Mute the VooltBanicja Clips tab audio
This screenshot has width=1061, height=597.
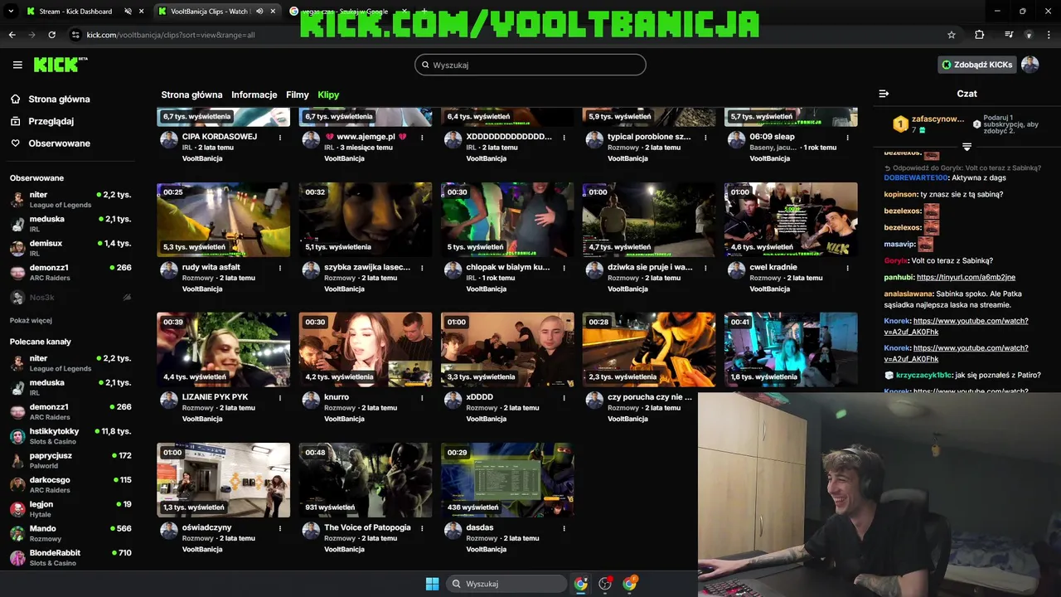click(259, 12)
